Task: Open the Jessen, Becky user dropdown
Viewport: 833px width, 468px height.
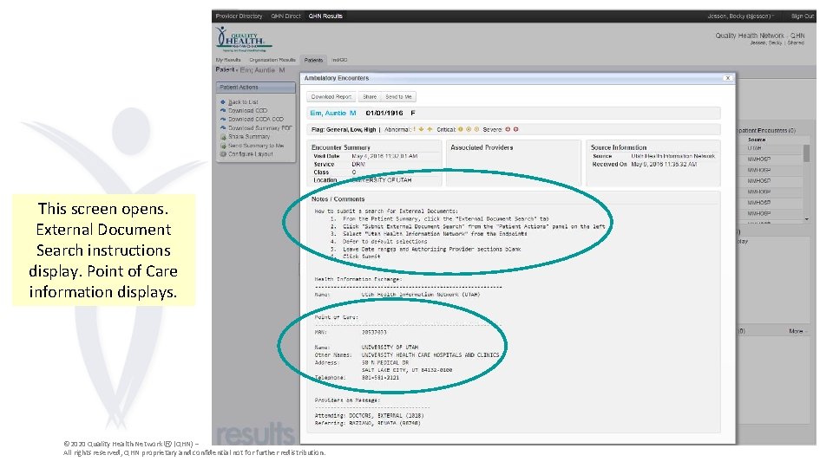Action: coord(740,16)
